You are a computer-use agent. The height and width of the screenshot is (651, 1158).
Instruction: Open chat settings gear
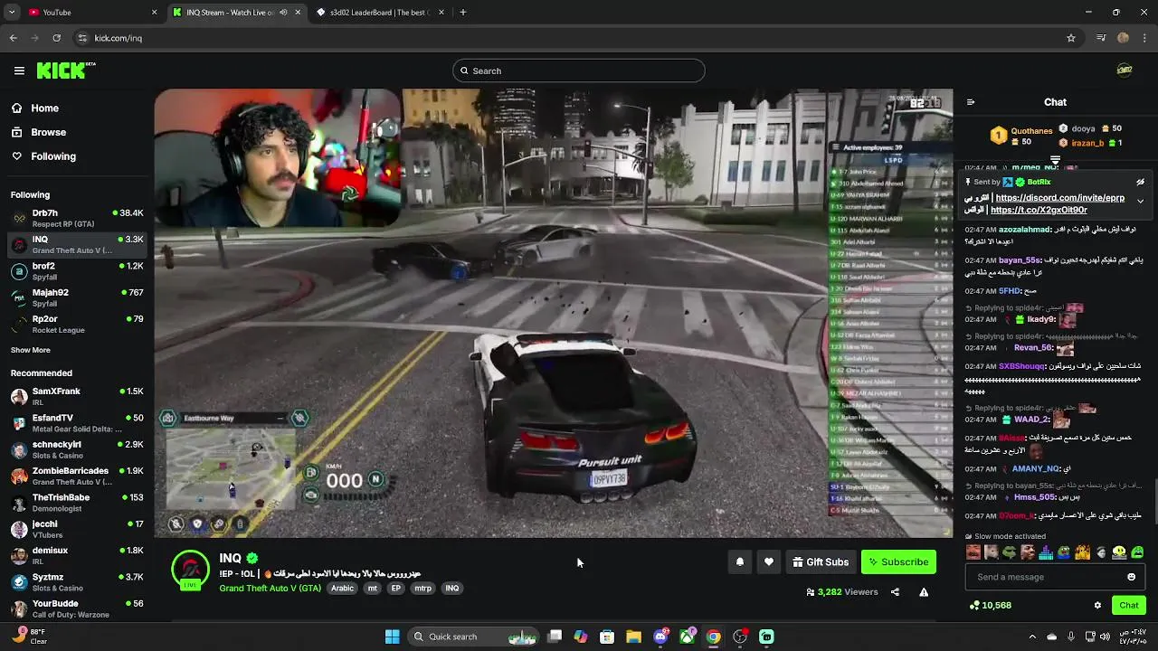(1097, 606)
